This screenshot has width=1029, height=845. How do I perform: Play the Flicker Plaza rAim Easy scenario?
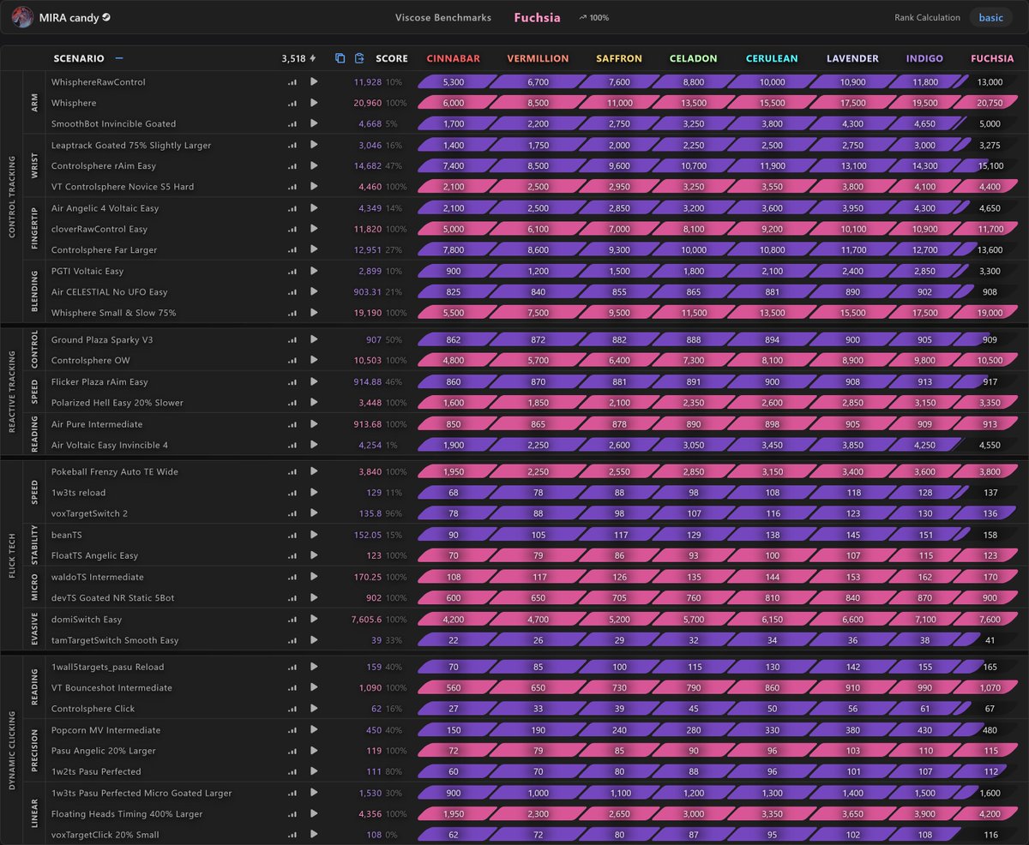point(314,381)
